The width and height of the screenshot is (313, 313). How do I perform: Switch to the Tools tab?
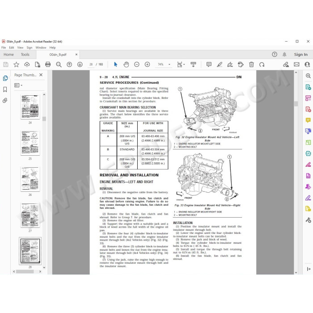[x=25, y=55]
